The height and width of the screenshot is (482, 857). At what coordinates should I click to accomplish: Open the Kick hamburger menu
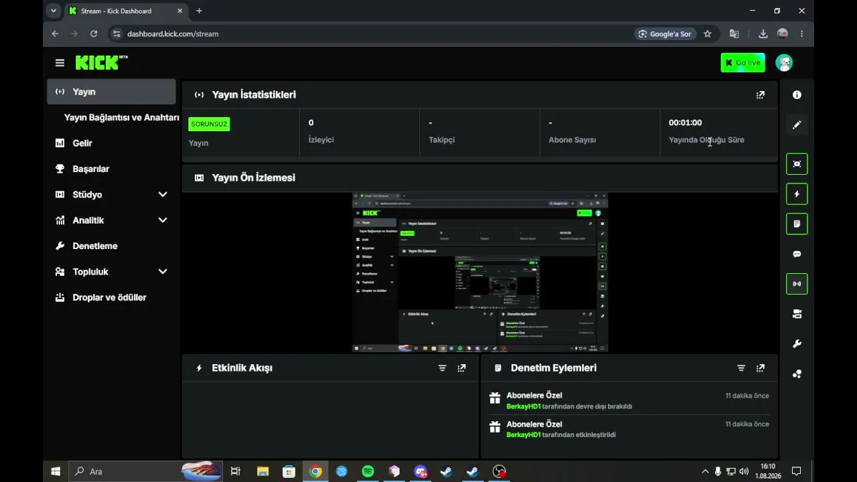[60, 63]
